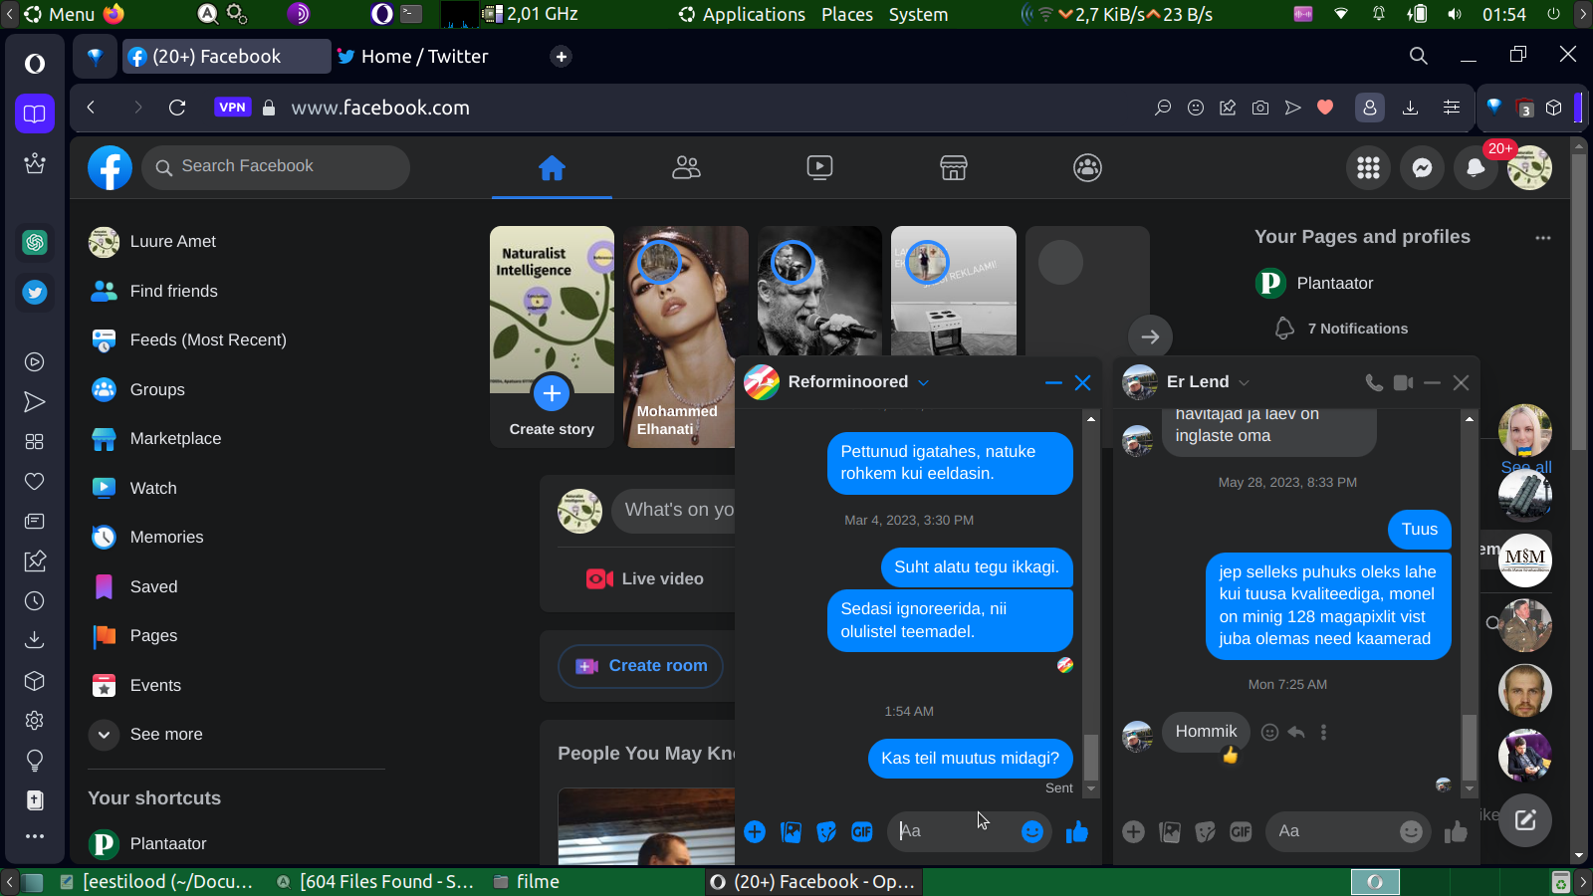1593x896 pixels.
Task: Open the Groups tab icon in top navigation
Action: click(x=1087, y=168)
